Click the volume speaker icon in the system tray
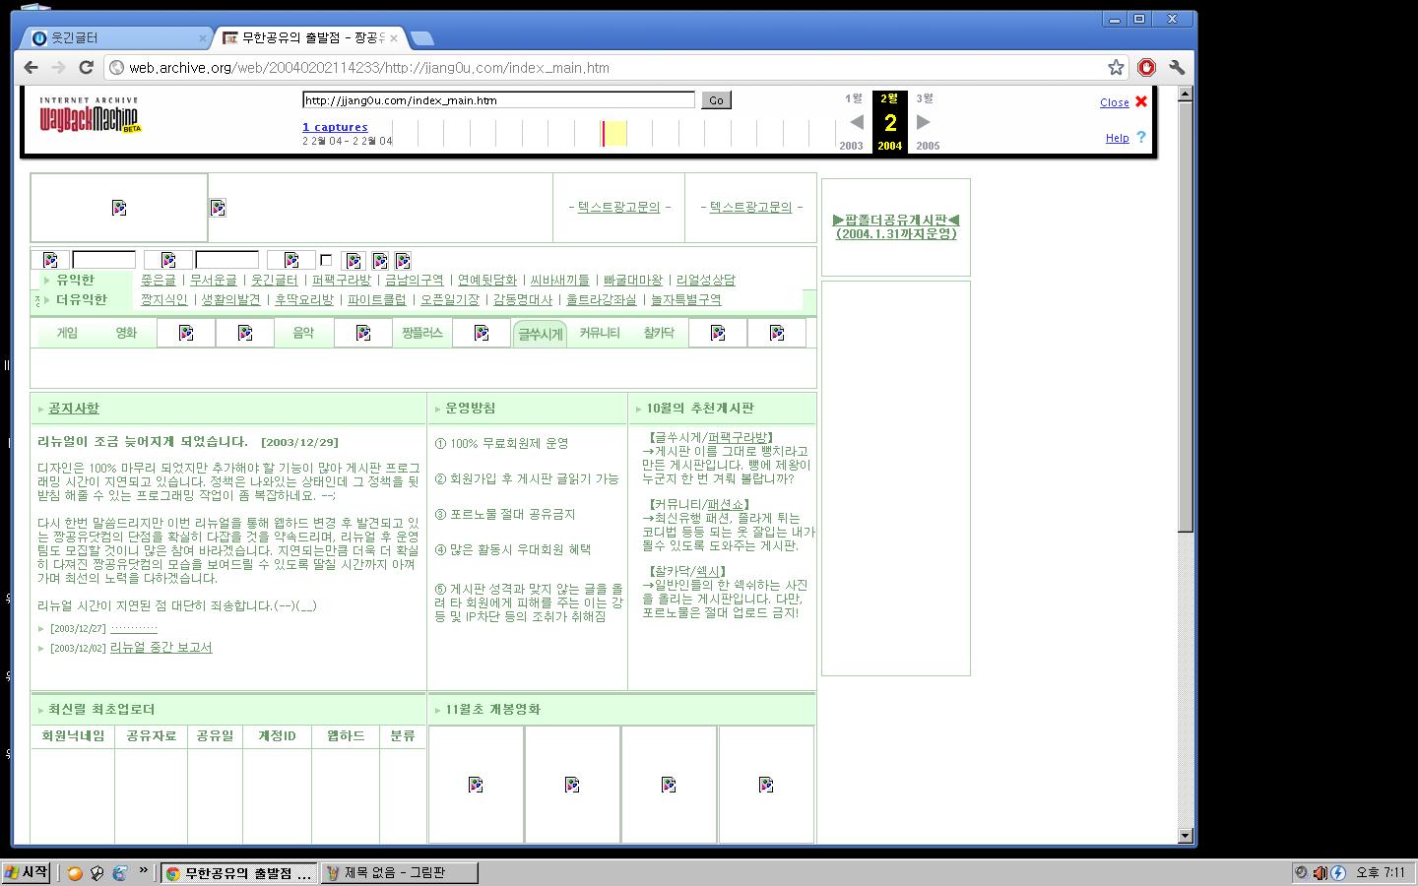The height and width of the screenshot is (886, 1418). click(1320, 872)
